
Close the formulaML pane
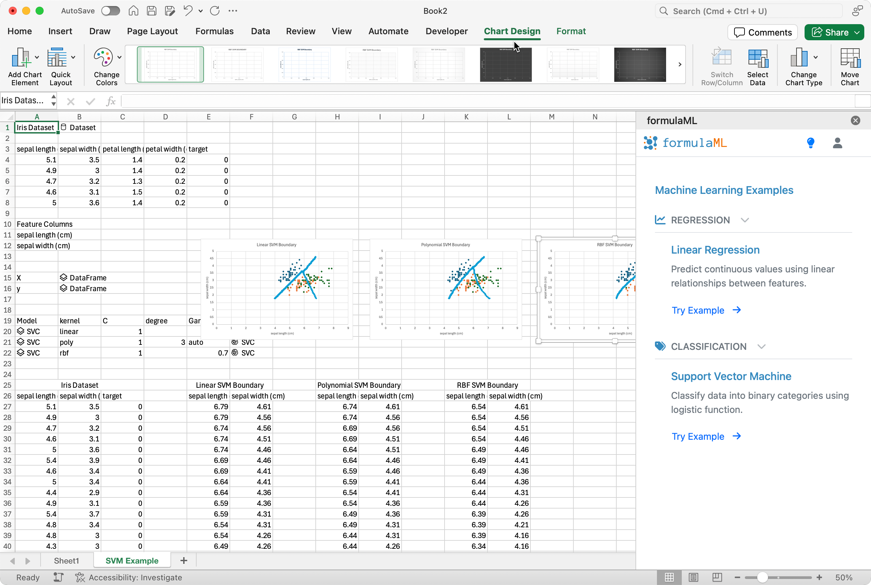(x=855, y=120)
